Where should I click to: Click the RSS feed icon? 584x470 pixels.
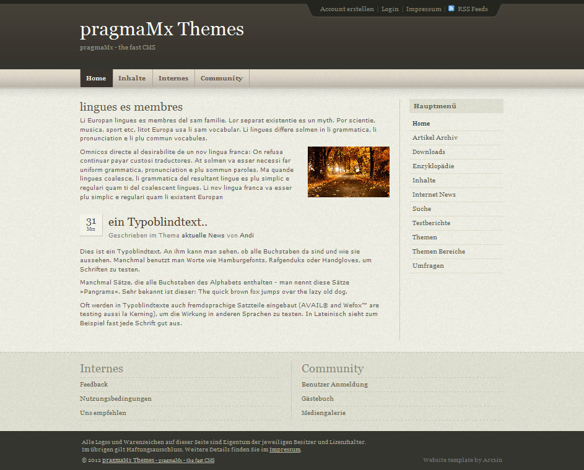point(451,9)
